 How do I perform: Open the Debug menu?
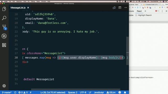[33, 2]
